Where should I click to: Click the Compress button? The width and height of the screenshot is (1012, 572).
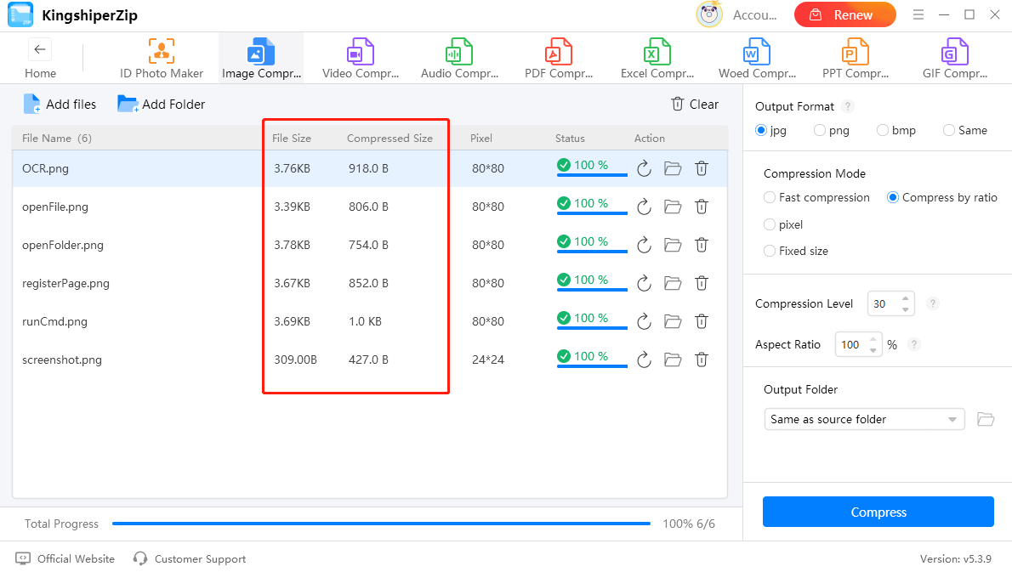coord(878,513)
